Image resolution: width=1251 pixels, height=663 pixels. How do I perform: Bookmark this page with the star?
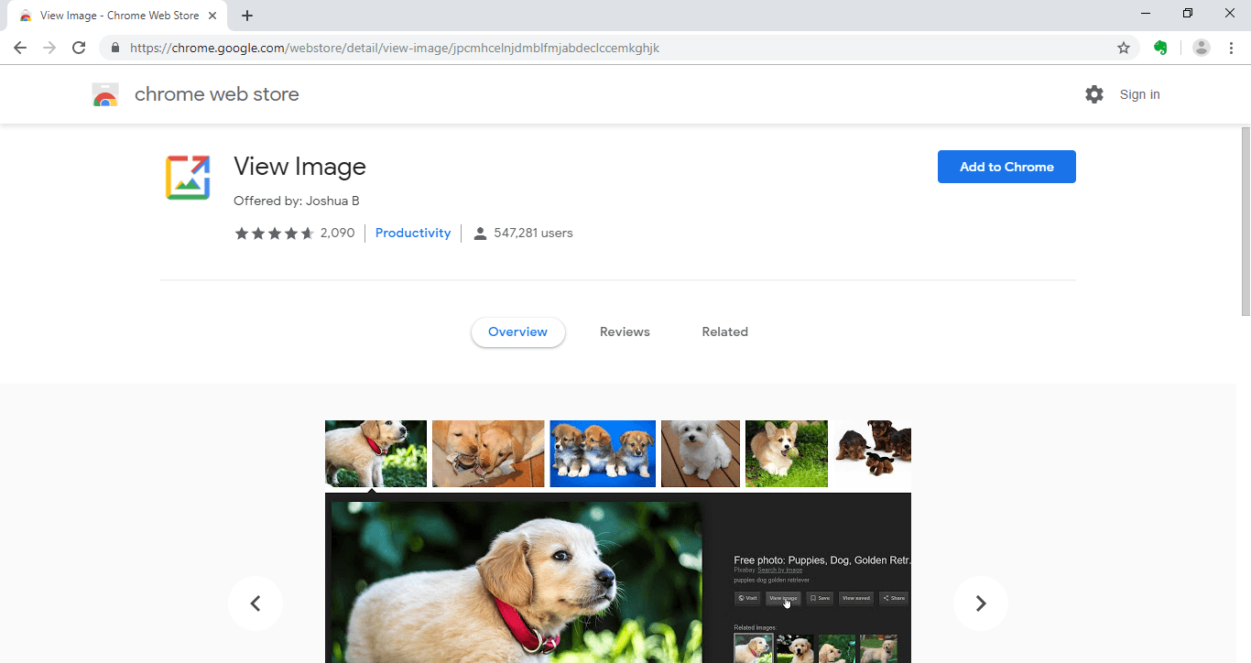pyautogui.click(x=1124, y=48)
